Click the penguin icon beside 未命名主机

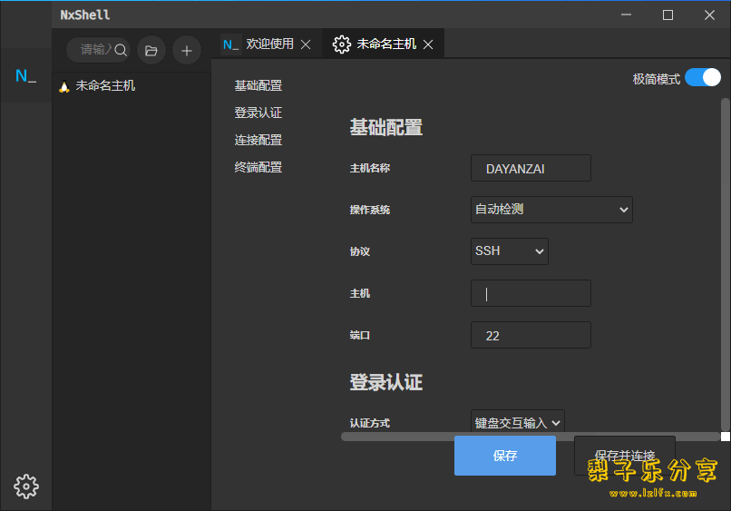(x=64, y=86)
